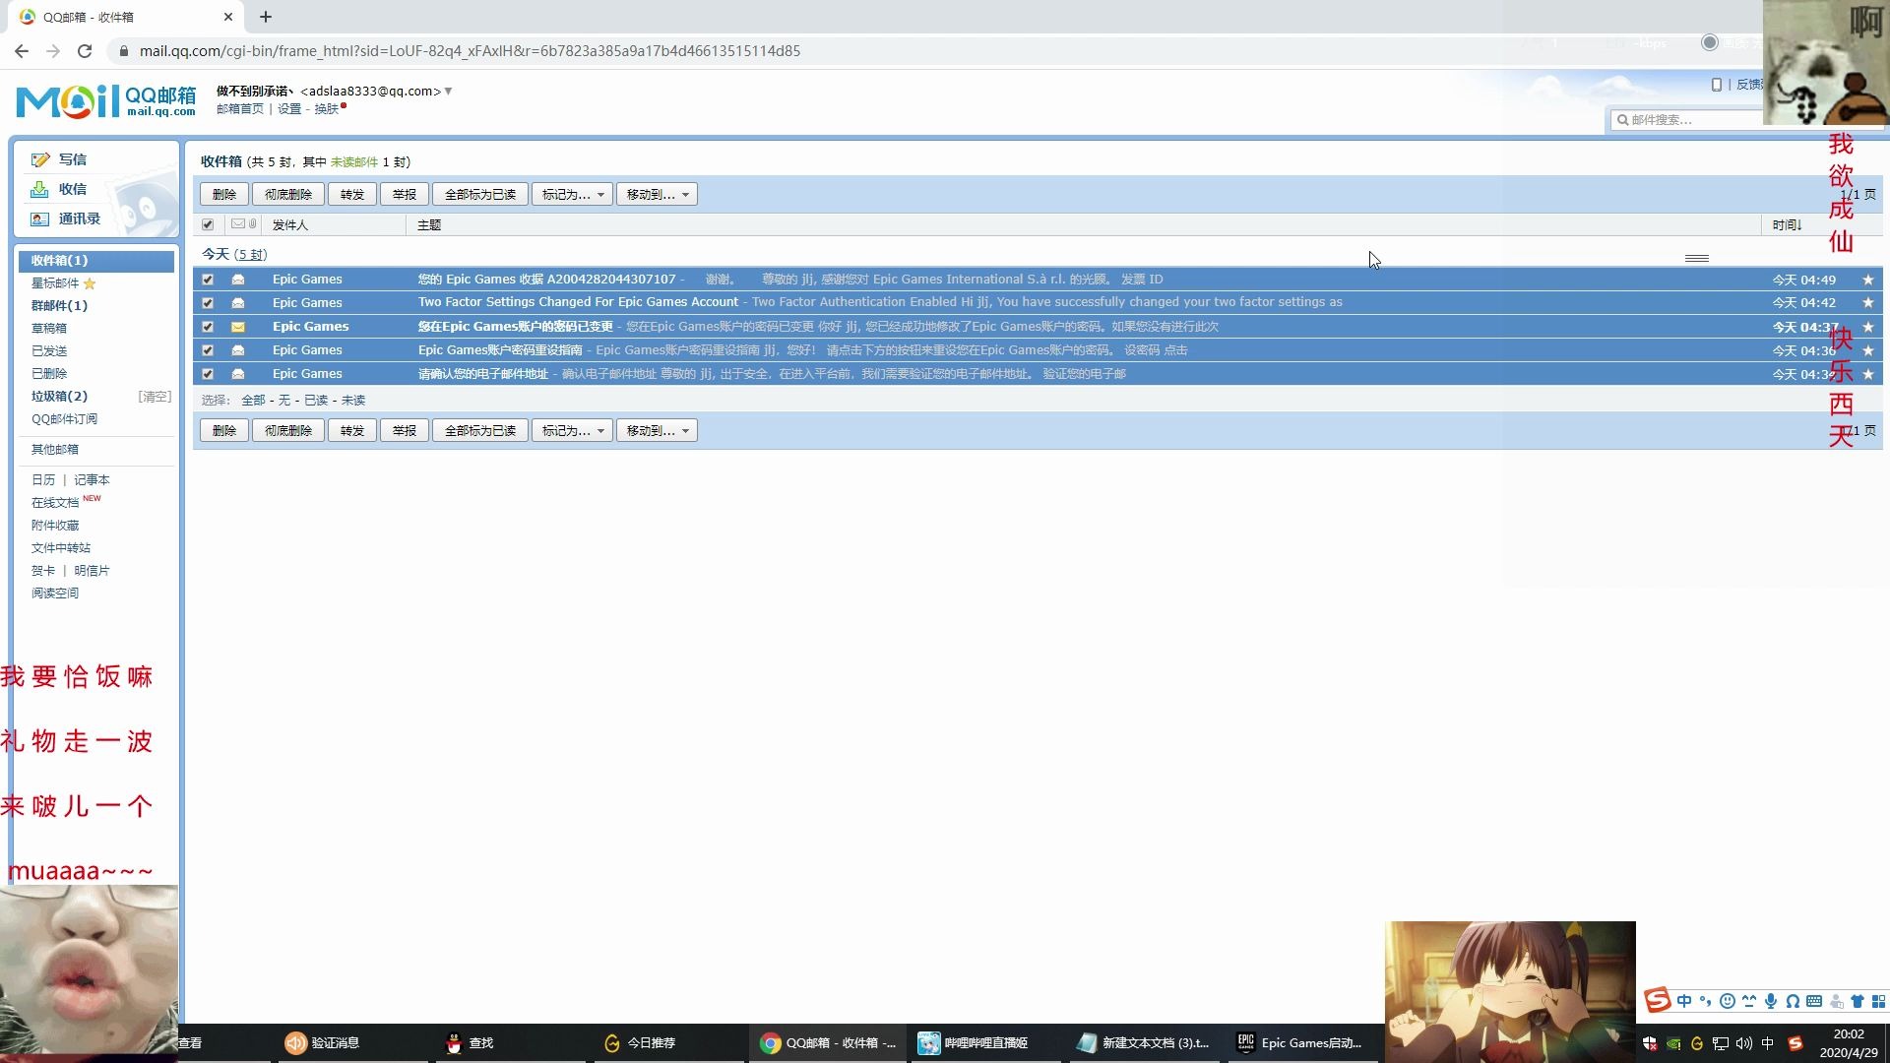Click the soft keyboard icon in Sogou toolbar
Screen dimensions: 1890x1063
[x=1814, y=1001]
